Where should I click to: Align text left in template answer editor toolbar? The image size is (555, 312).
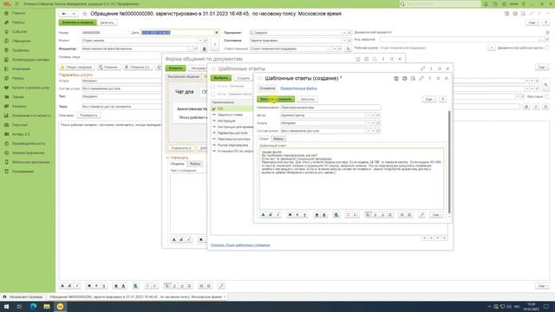(x=368, y=215)
